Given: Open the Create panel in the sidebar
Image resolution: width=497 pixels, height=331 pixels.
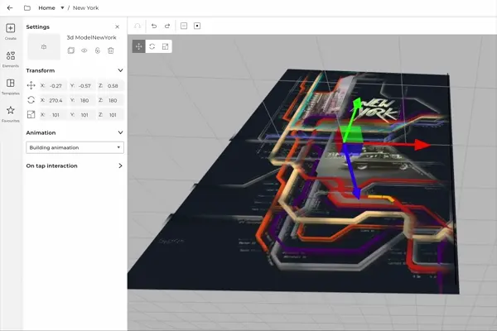Looking at the screenshot, I should tap(11, 31).
